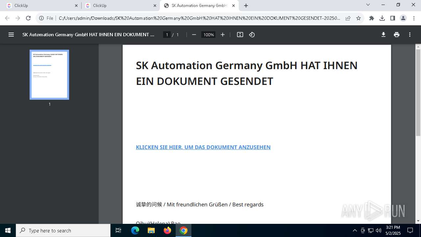Open the tab search dropdown arrow
Screen dimensions: 421x237
coord(368,5)
